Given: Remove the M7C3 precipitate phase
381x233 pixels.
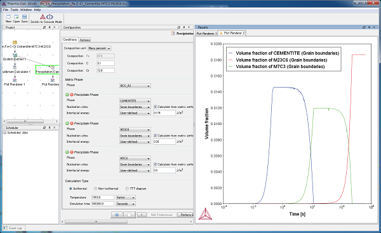Looking at the screenshot, I should point(72,152).
